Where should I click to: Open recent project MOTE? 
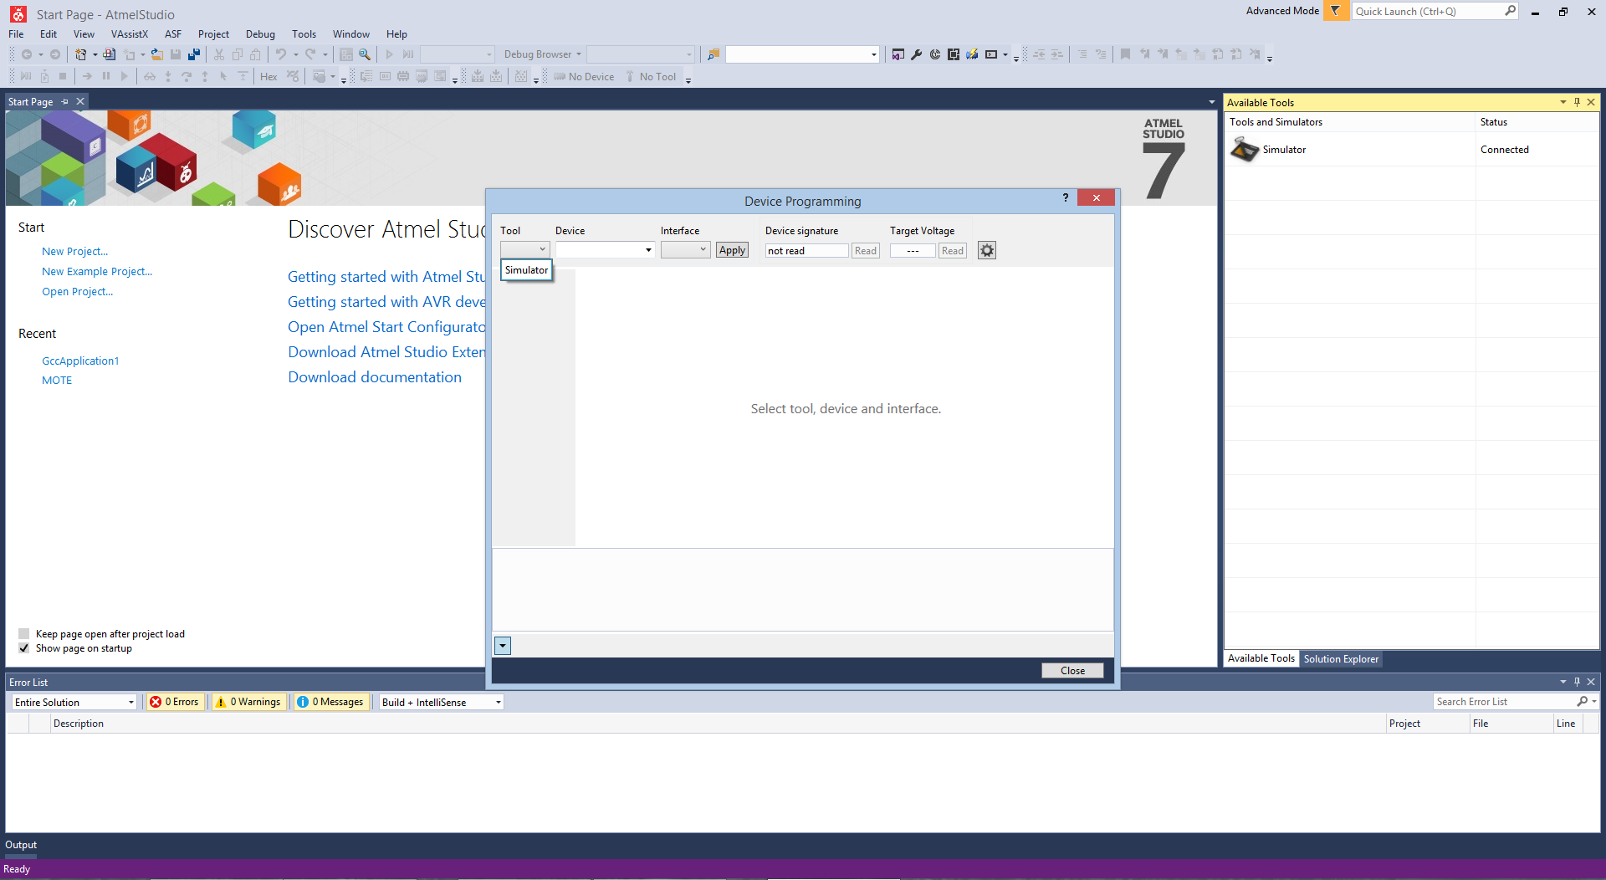coord(57,381)
